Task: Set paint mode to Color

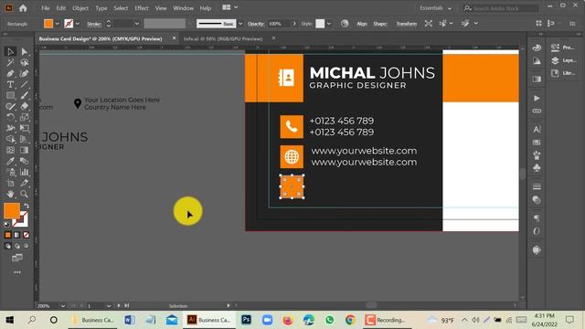Action: [x=8, y=235]
